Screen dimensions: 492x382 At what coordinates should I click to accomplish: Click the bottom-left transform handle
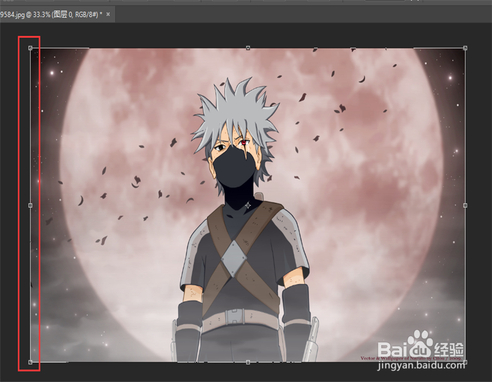coord(31,362)
